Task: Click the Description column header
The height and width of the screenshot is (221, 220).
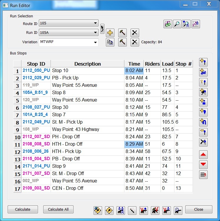Action: click(87, 64)
